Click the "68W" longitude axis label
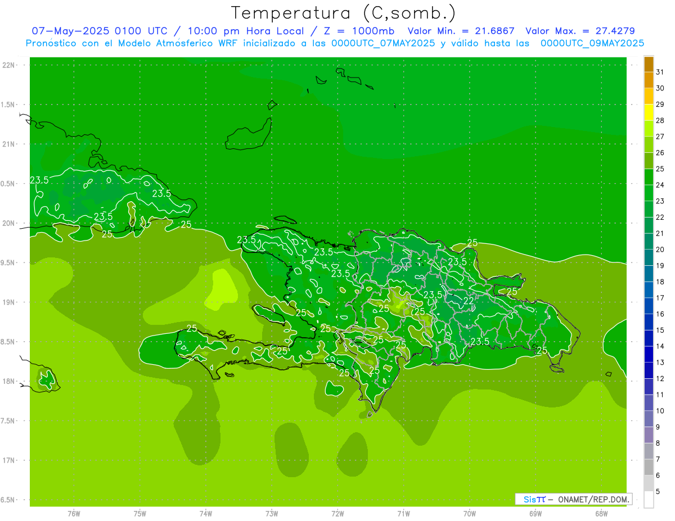This screenshot has width=675, height=521. (x=601, y=514)
